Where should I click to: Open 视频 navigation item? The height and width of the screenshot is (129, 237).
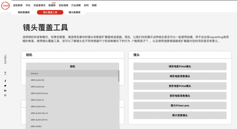point(94,5)
